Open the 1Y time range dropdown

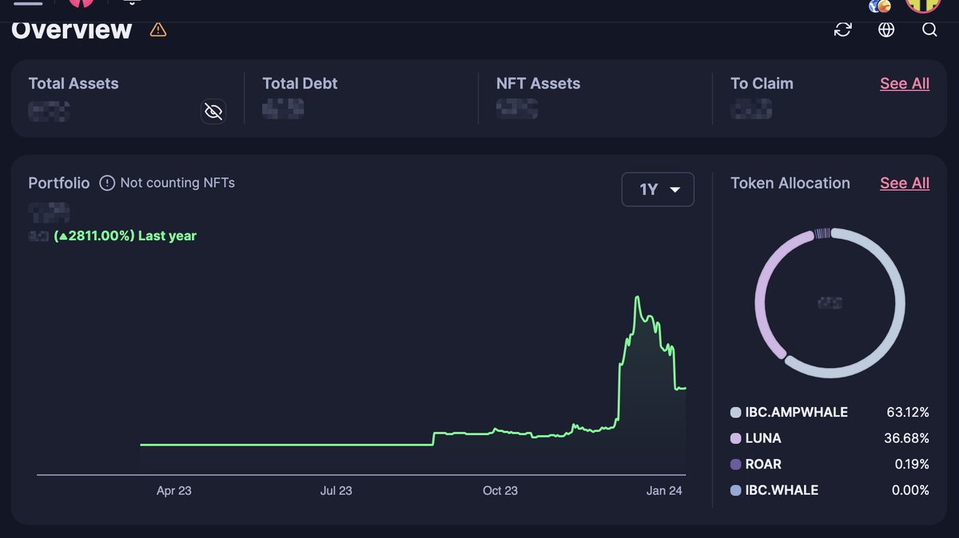(658, 189)
